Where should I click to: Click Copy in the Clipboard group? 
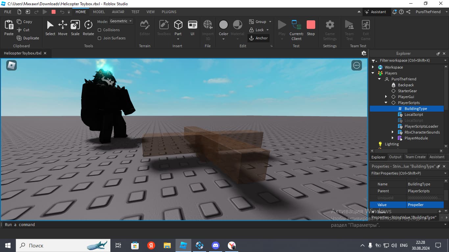[25, 22]
